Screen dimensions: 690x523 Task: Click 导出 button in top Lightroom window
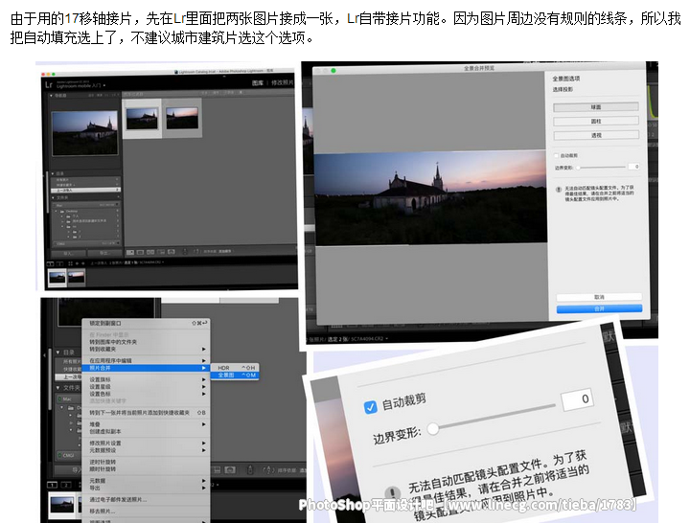[103, 254]
